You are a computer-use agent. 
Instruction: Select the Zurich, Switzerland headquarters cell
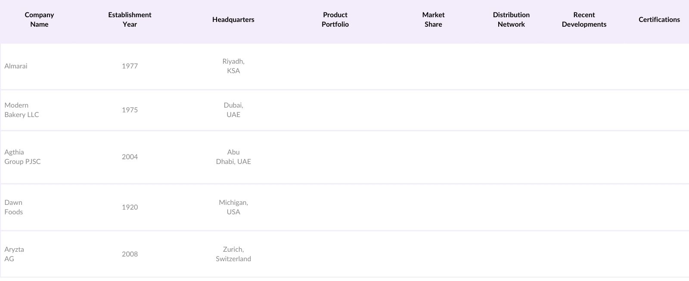[x=233, y=254]
